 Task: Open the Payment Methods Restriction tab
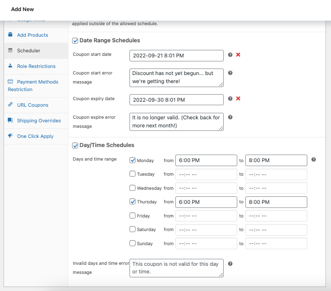(36, 86)
